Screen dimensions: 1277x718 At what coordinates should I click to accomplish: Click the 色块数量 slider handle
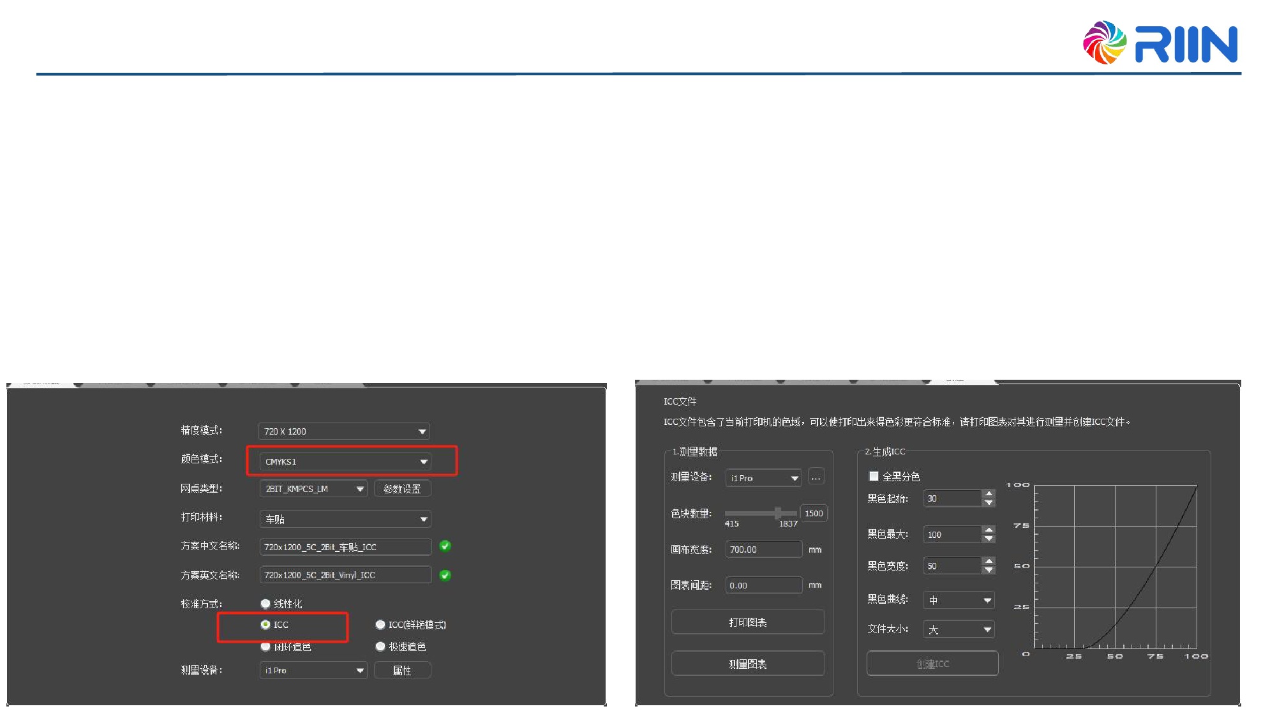point(777,513)
